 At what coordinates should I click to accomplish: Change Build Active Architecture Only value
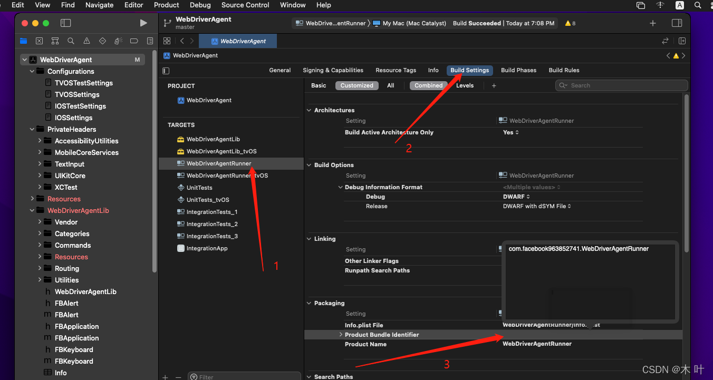click(511, 132)
